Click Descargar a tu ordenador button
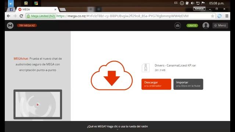 (156, 84)
